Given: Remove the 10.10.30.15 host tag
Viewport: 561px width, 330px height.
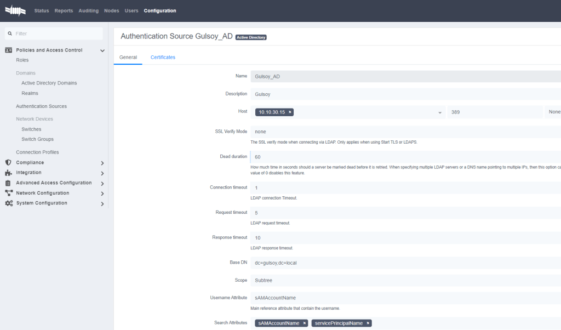Looking at the screenshot, I should (290, 112).
